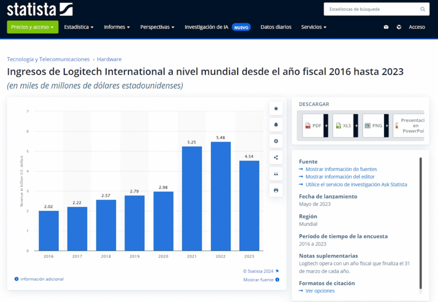Open chart settings gear icon

pyautogui.click(x=276, y=141)
